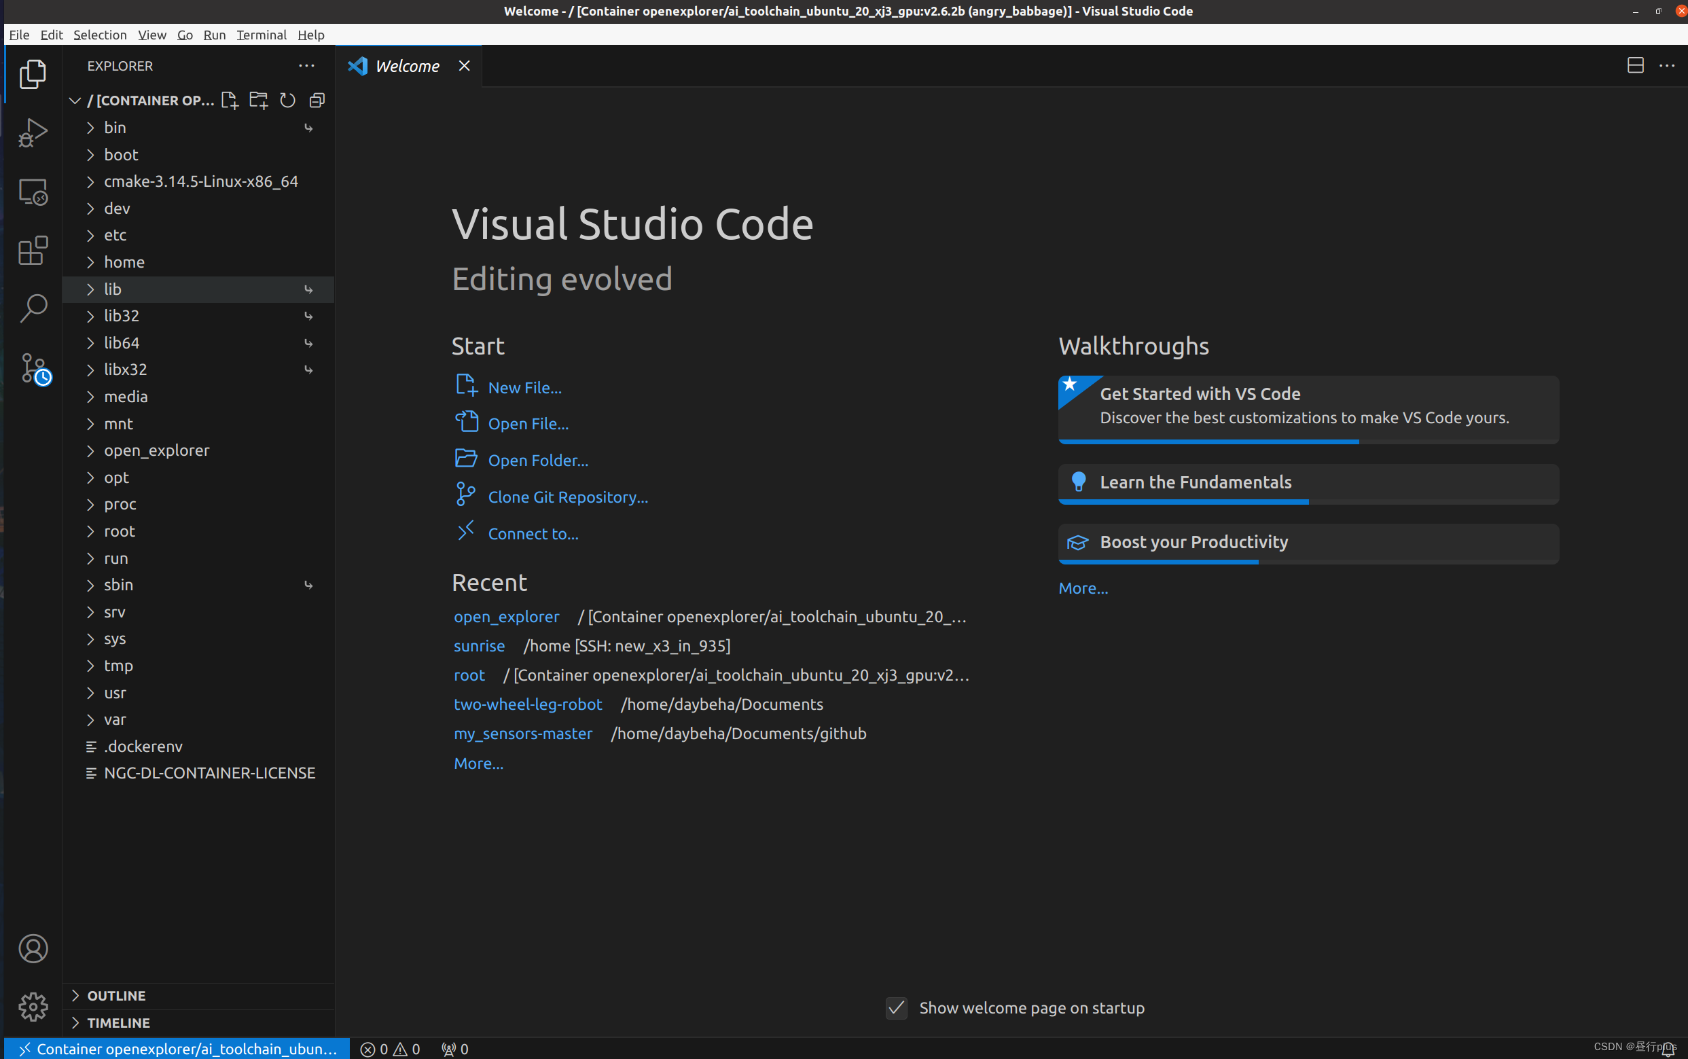Viewport: 1688px width, 1059px height.
Task: Open recent root container folder
Action: pos(469,675)
